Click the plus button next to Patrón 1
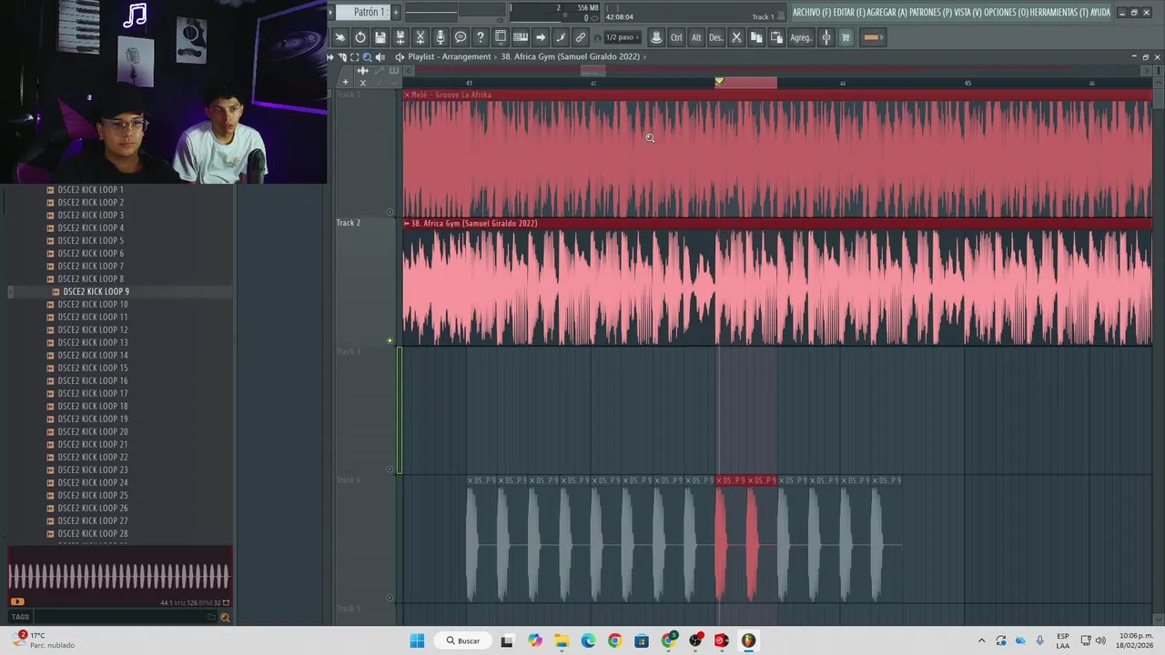This screenshot has height=655, width=1165. pyautogui.click(x=394, y=12)
